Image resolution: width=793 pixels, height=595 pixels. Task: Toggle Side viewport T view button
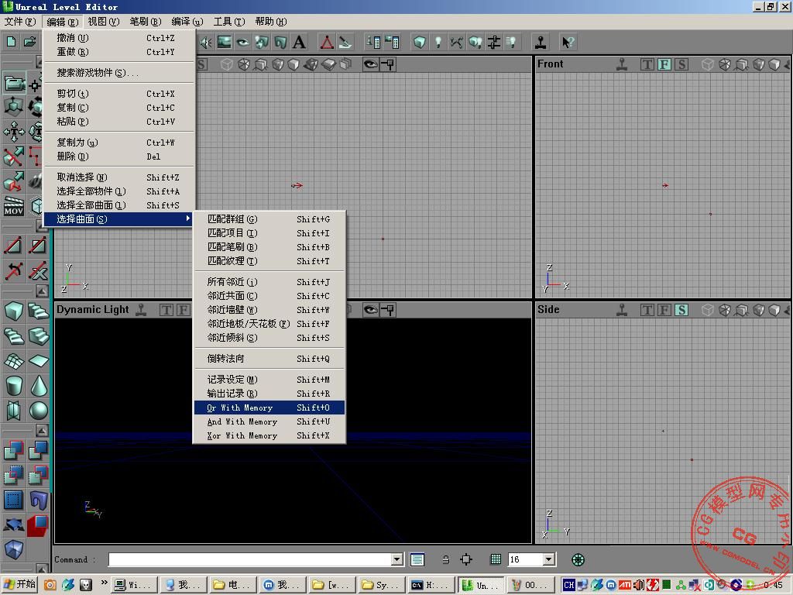click(x=647, y=310)
